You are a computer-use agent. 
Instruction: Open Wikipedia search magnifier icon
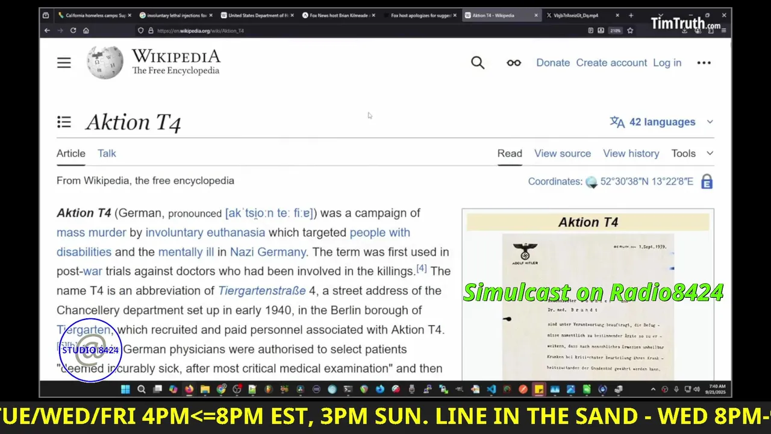pos(478,63)
